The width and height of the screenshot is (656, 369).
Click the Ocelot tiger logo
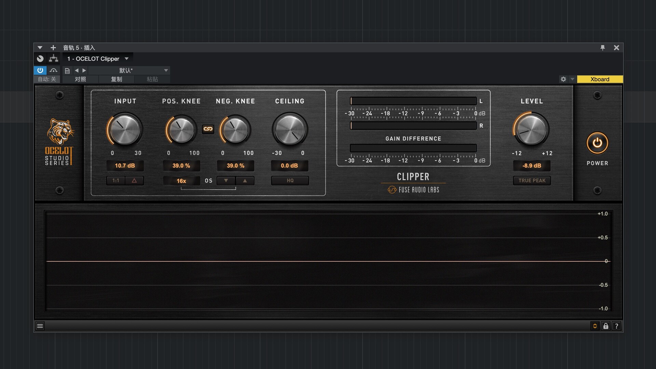60,132
